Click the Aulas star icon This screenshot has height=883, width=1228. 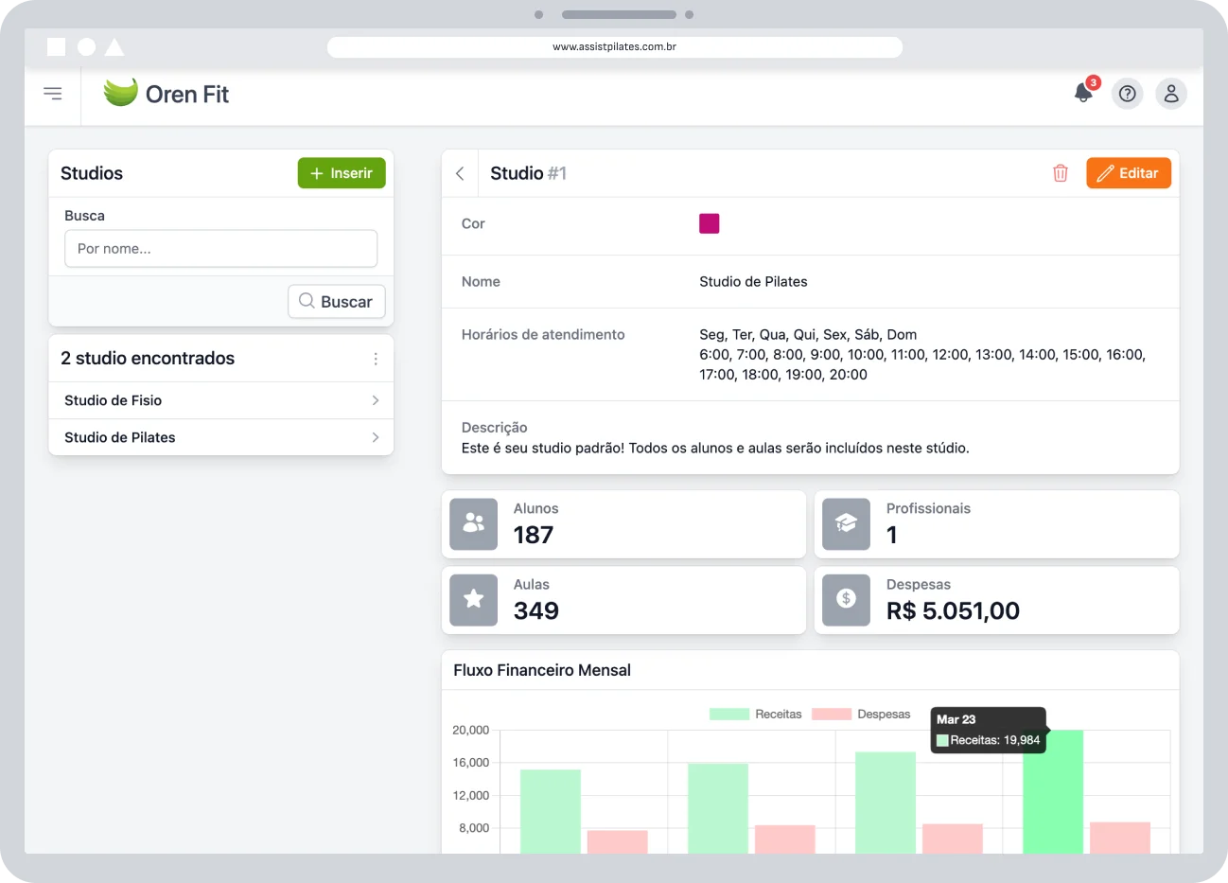tap(473, 600)
